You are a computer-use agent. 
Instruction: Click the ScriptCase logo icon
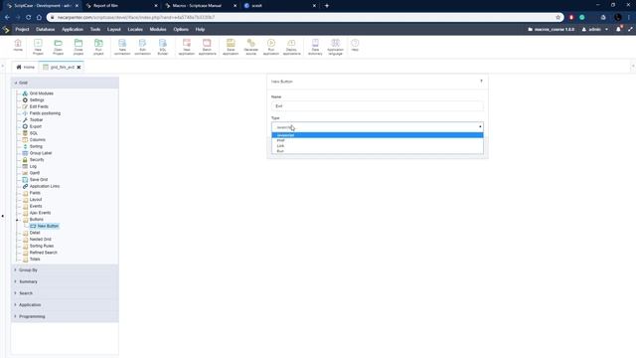(x=6, y=29)
